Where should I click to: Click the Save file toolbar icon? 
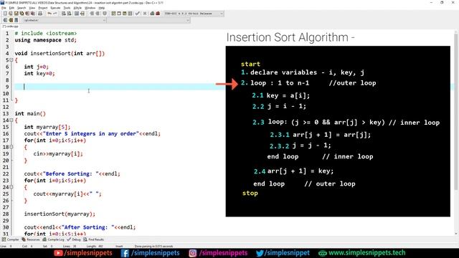(x=16, y=14)
